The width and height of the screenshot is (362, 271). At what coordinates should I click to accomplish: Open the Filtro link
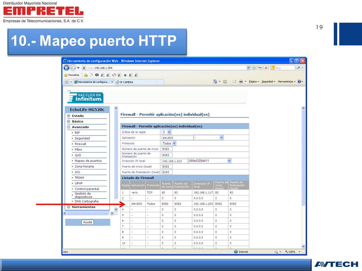(x=78, y=150)
